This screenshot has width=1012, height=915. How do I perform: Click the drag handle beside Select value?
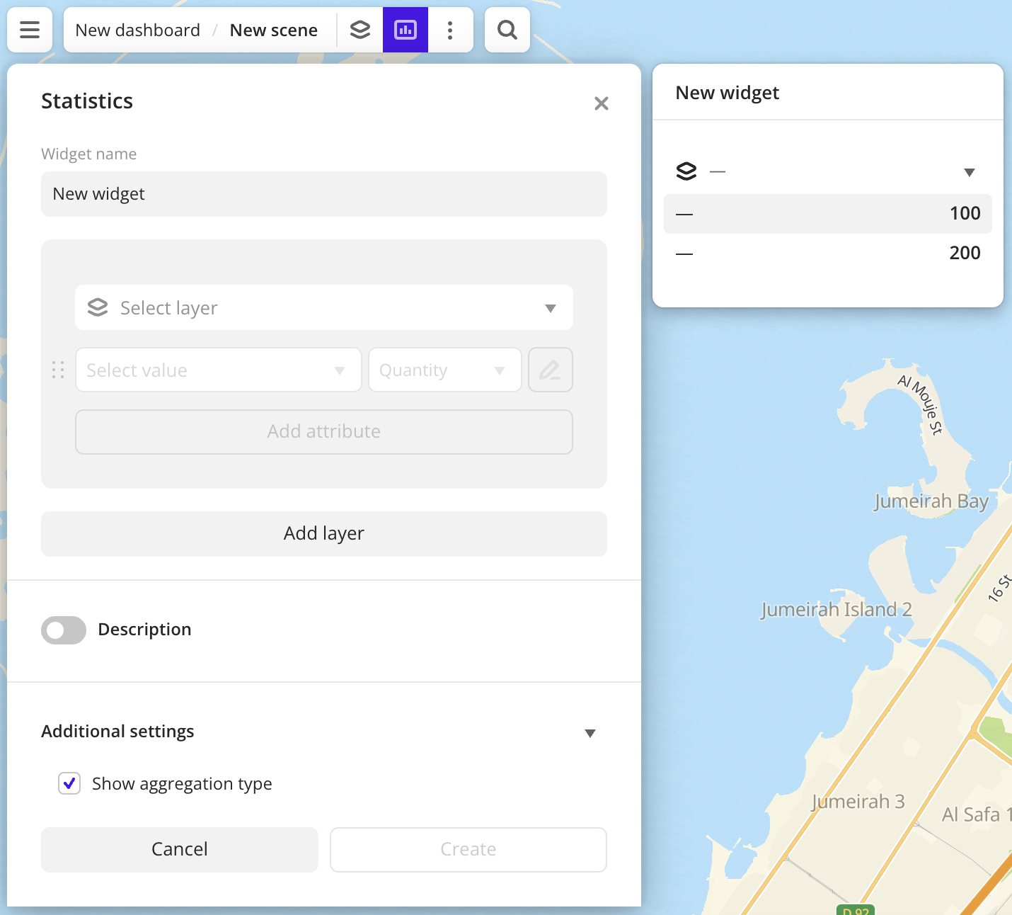pyautogui.click(x=58, y=370)
